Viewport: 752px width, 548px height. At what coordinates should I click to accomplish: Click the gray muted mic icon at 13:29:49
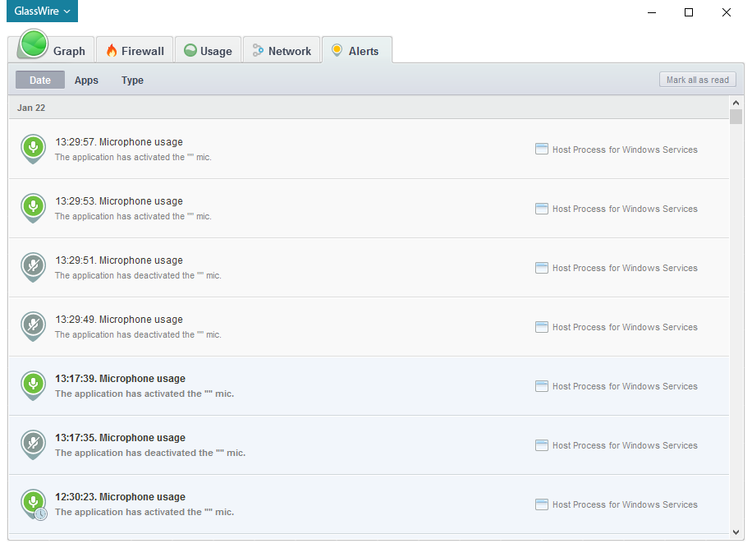(33, 325)
